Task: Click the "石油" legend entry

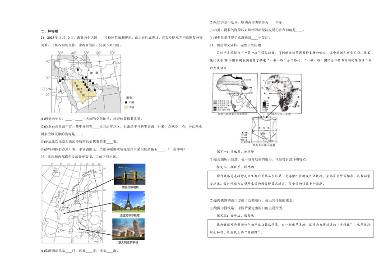Action: pyautogui.click(x=129, y=102)
